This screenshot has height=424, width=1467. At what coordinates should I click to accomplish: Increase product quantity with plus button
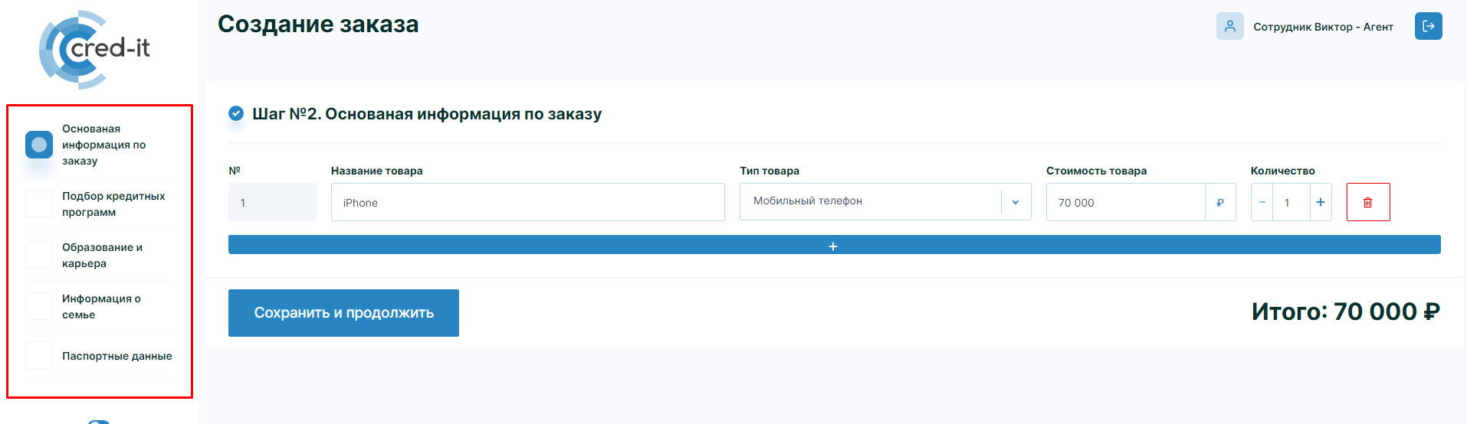[1320, 202]
